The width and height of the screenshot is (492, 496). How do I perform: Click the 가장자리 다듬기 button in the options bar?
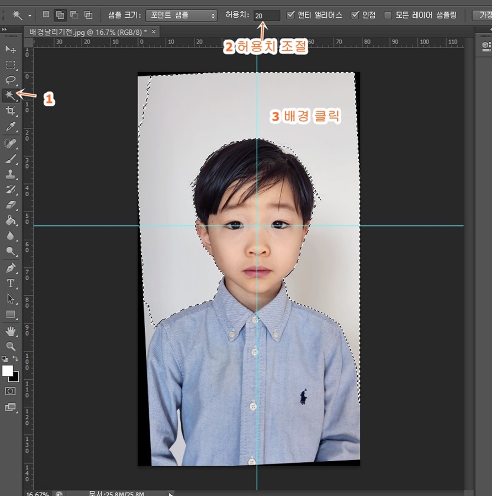pyautogui.click(x=482, y=15)
